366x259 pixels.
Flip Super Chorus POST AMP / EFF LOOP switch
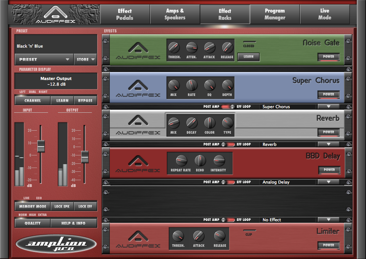(228, 107)
